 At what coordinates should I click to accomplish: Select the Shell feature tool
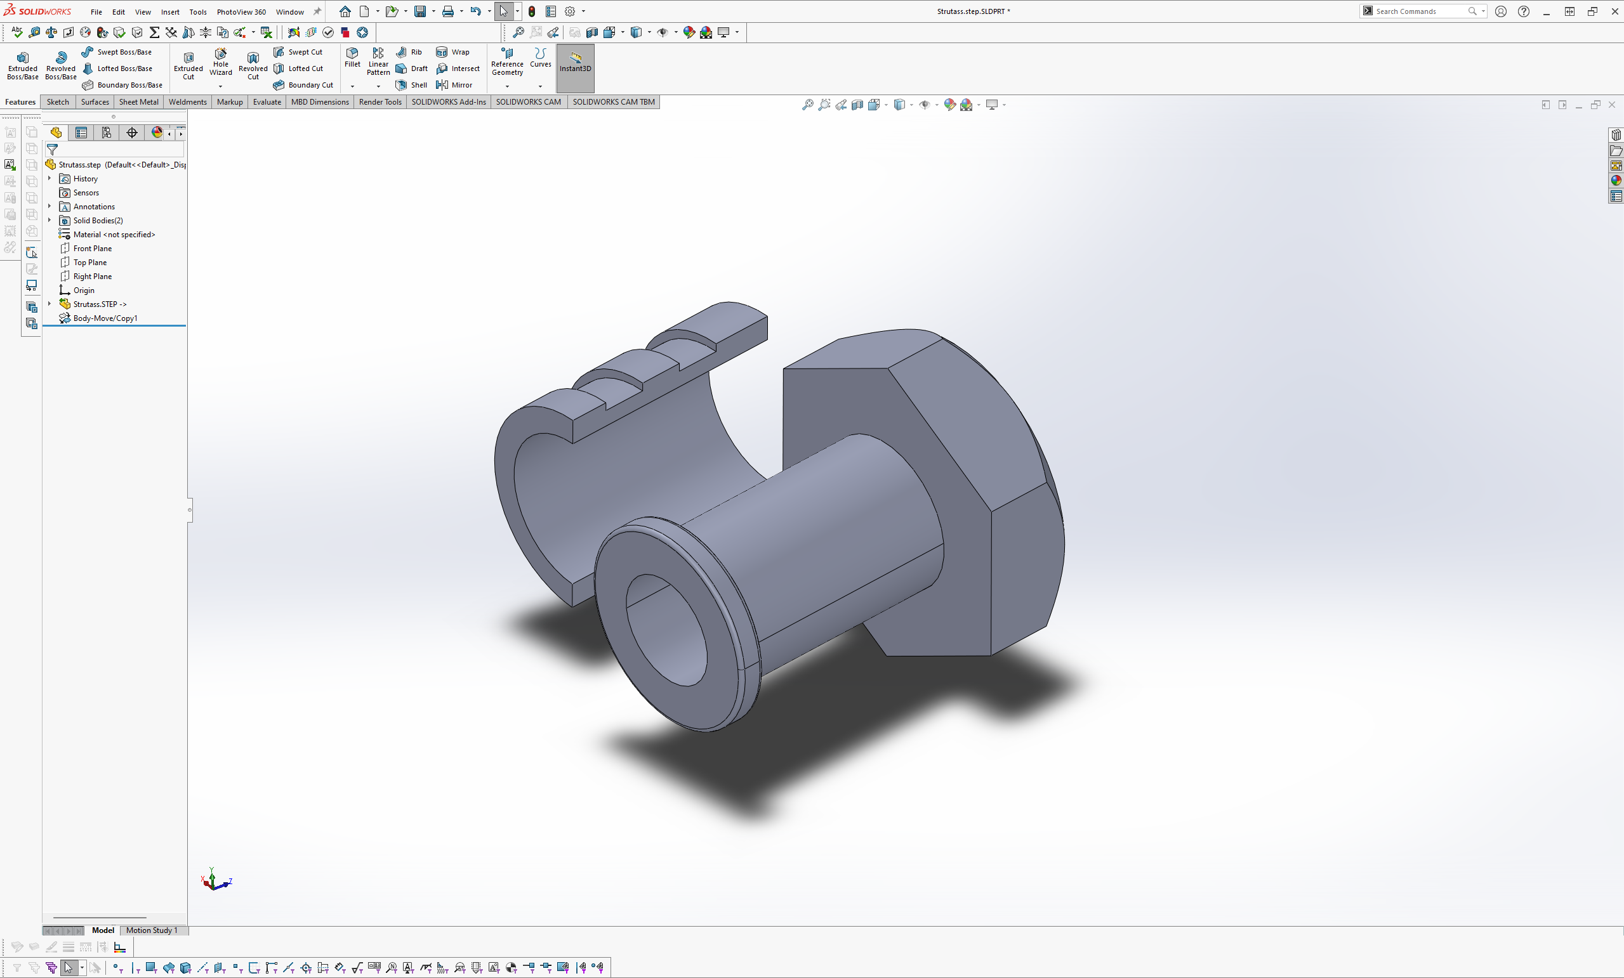[411, 85]
